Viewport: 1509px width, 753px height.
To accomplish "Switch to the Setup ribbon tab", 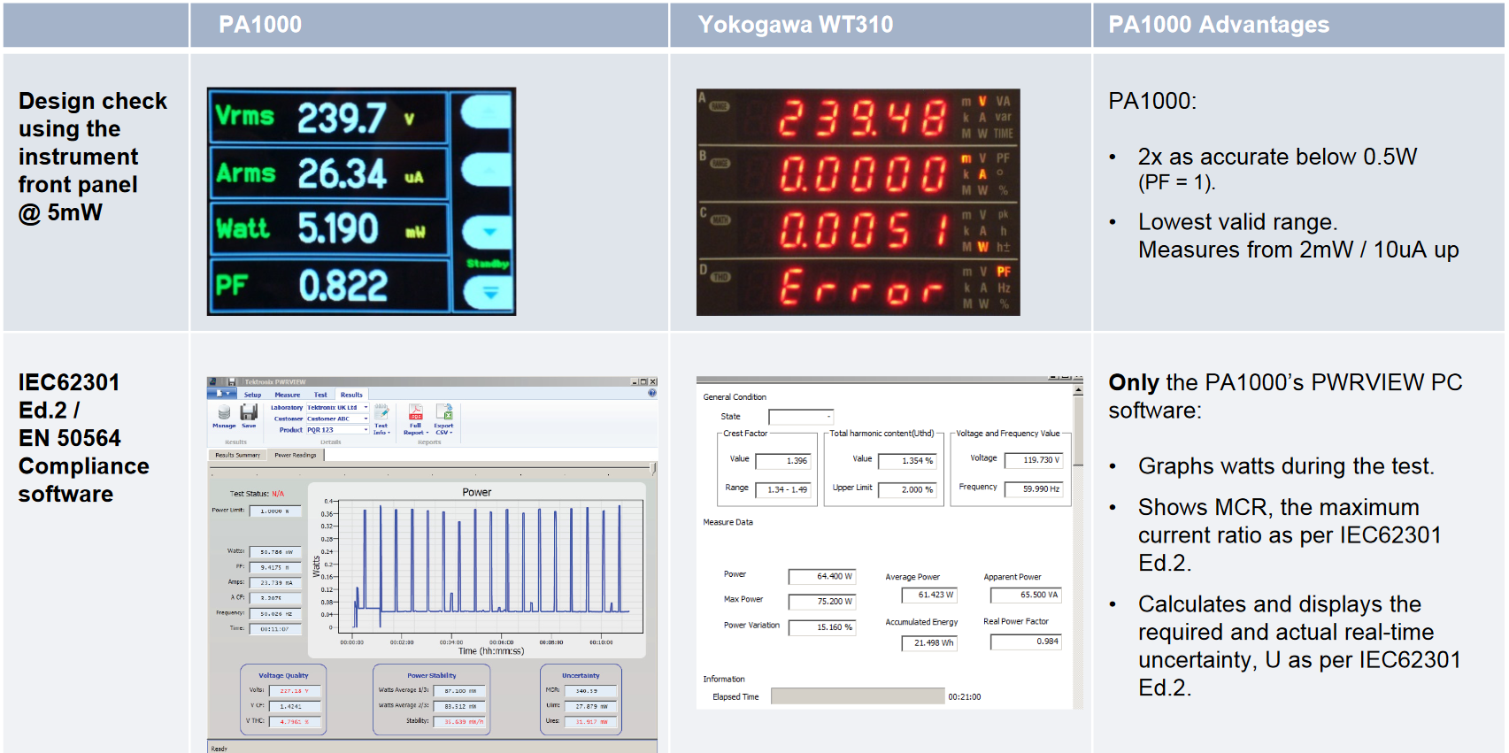I will [x=252, y=395].
